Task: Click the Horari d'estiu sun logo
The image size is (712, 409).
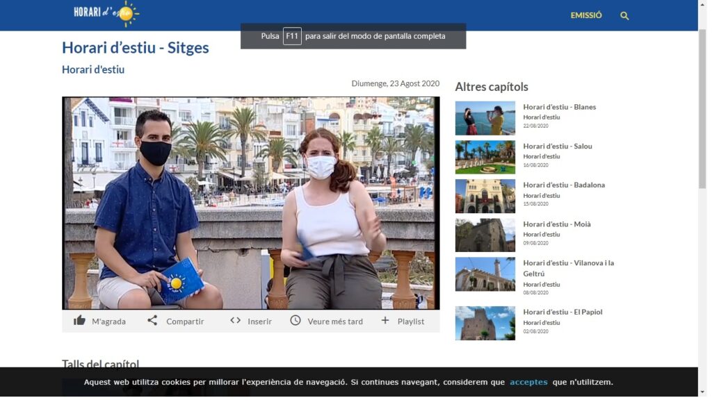Action: (106, 12)
